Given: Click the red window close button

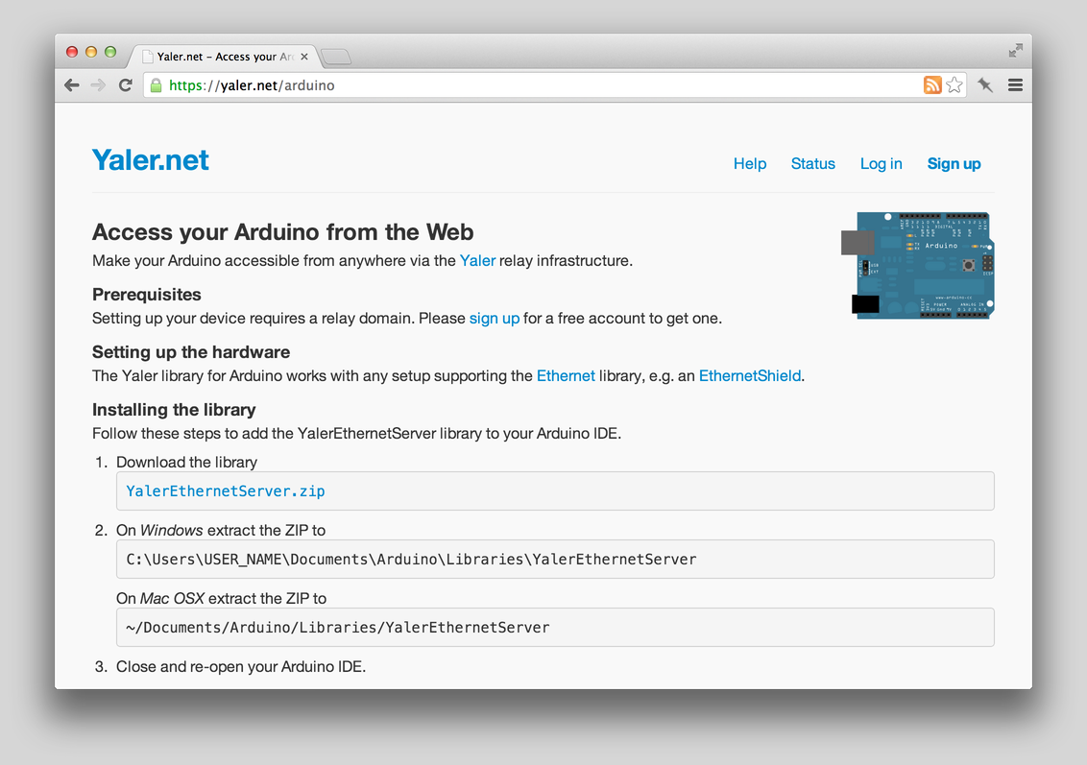Looking at the screenshot, I should [x=71, y=52].
